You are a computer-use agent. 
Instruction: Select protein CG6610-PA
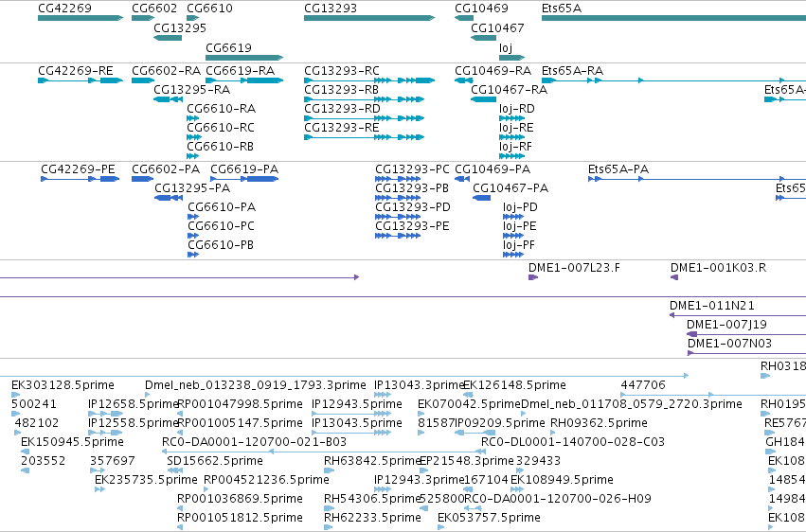[x=222, y=207]
